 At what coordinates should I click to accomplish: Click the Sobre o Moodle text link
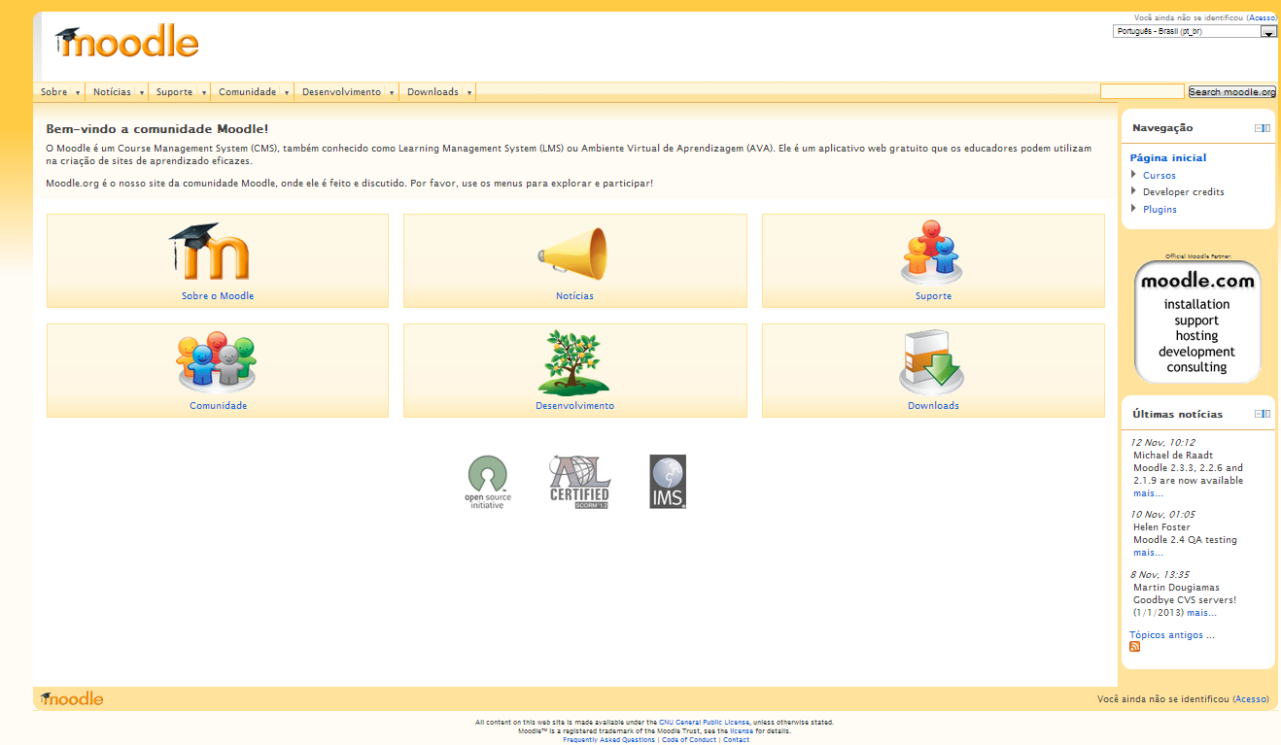(218, 296)
